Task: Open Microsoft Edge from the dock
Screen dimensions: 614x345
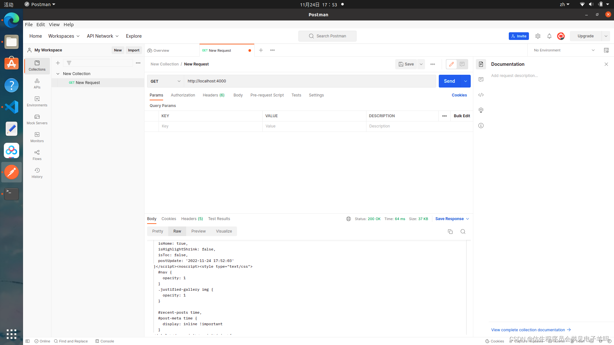Action: [12, 20]
